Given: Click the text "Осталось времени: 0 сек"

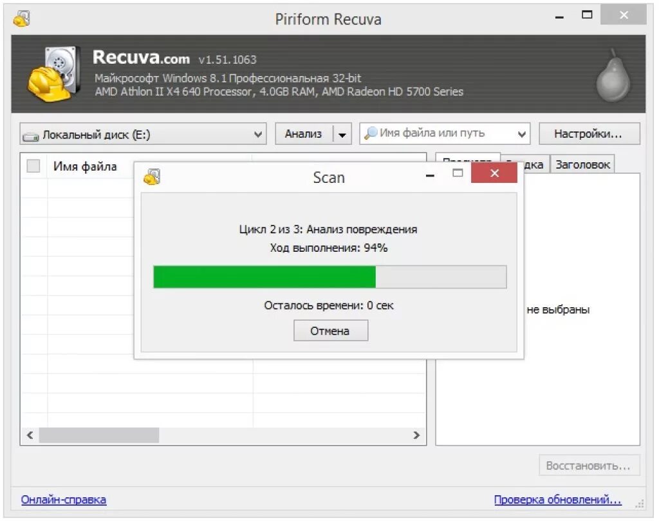Looking at the screenshot, I should [x=329, y=305].
